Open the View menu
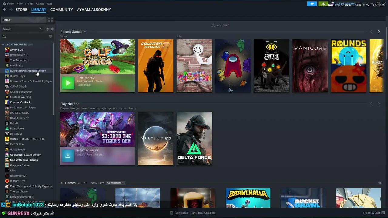Viewport: 388px width, 218px height. click(x=20, y=4)
